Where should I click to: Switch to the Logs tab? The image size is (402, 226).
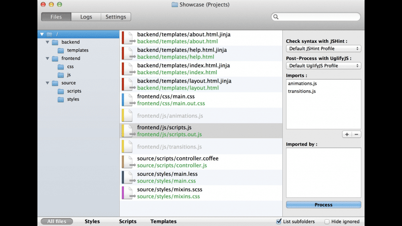coord(86,17)
